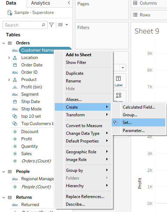Open the mark type dropdown
The height and width of the screenshot is (212, 167).
point(123,68)
